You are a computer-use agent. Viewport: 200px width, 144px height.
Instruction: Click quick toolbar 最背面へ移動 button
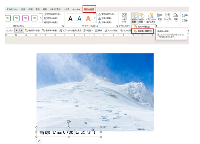tap(50, 31)
